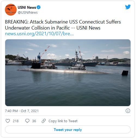This screenshot has height=140, width=136.
Task: Click the USNI News display name
Action: [27, 7]
